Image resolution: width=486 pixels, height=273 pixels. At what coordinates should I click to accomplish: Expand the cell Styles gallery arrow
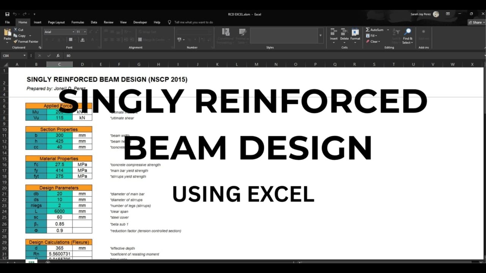pos(320,35)
